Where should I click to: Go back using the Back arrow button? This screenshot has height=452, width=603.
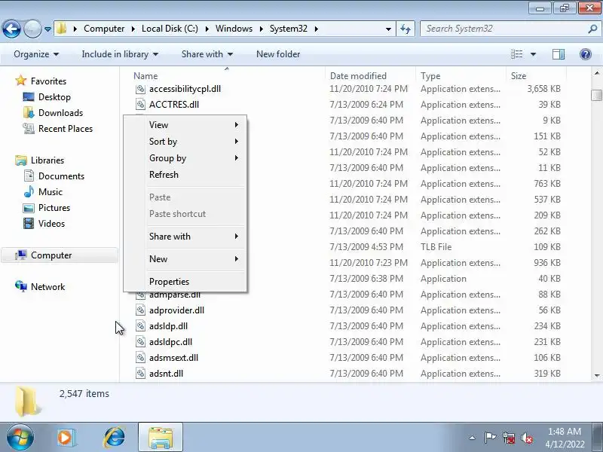11,29
